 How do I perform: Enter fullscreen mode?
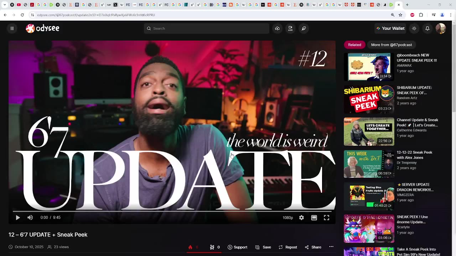point(326,218)
